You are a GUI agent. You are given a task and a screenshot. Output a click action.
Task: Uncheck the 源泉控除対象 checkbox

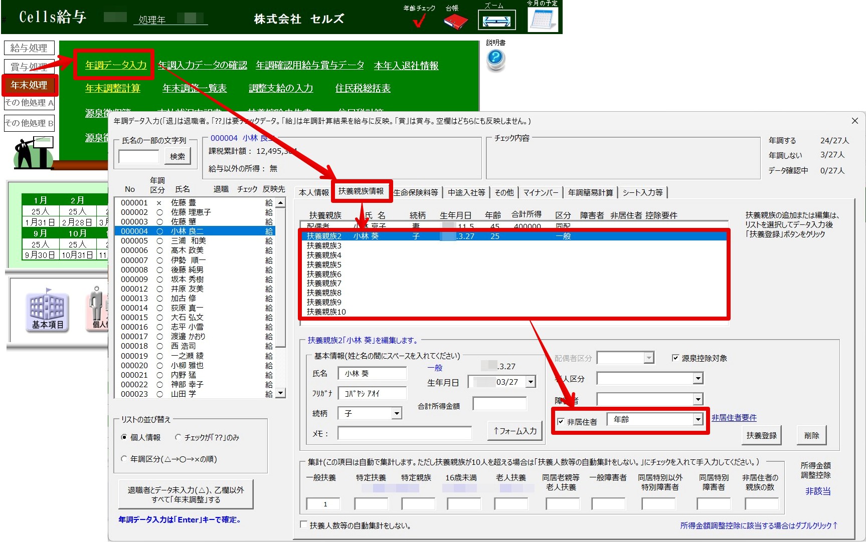[675, 358]
